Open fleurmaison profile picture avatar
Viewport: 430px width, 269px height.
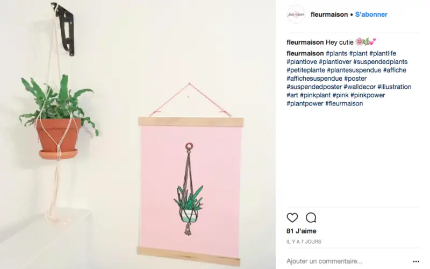(296, 15)
